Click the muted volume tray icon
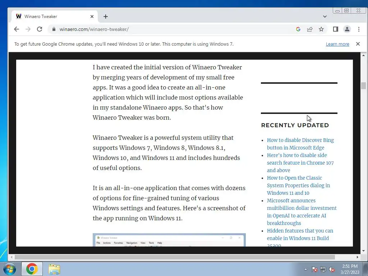The image size is (368, 276). pos(332,270)
